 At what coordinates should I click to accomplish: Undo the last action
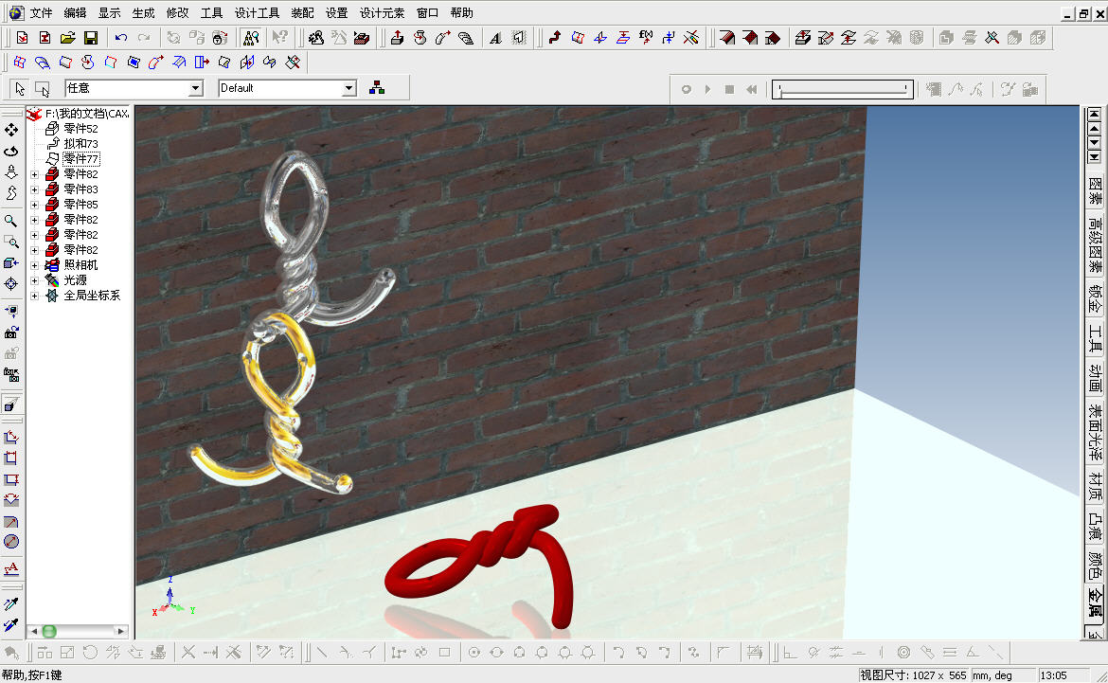(x=121, y=38)
